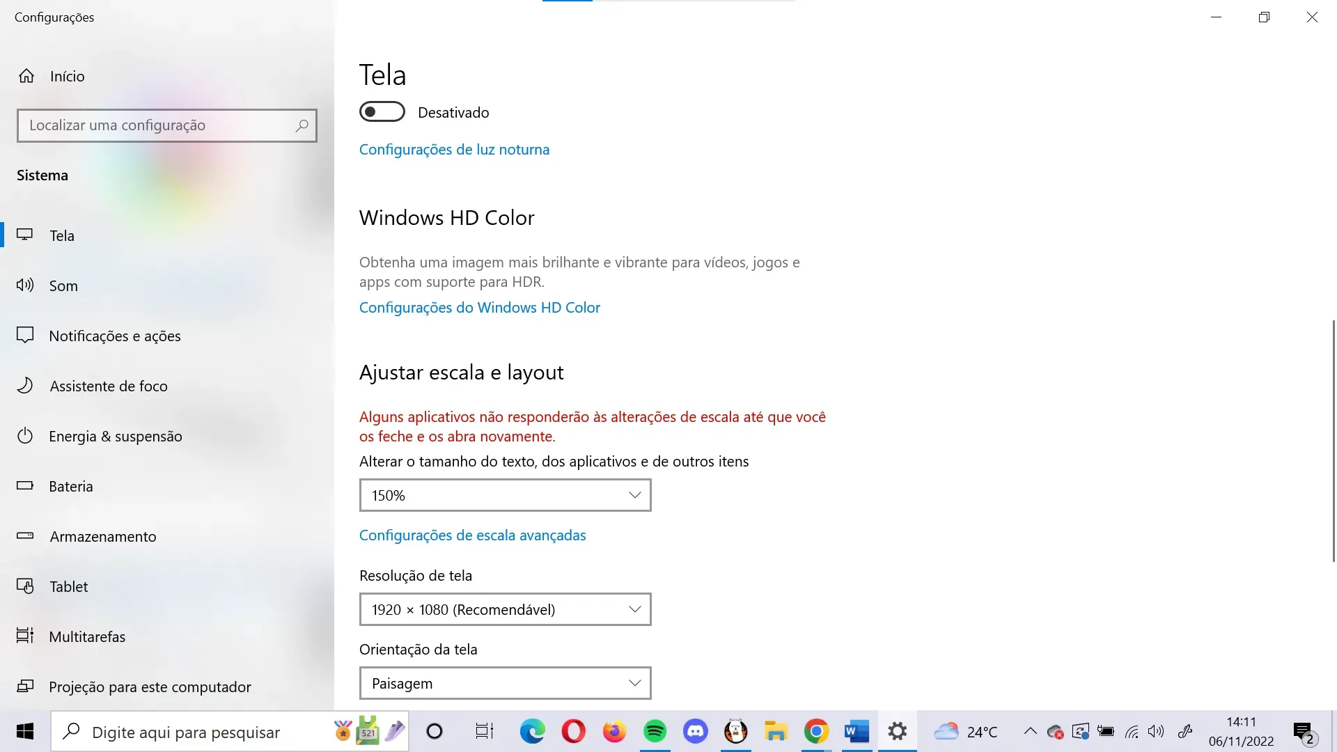Click the Armazenamento storage icon
This screenshot has width=1337, height=752.
[x=25, y=536]
